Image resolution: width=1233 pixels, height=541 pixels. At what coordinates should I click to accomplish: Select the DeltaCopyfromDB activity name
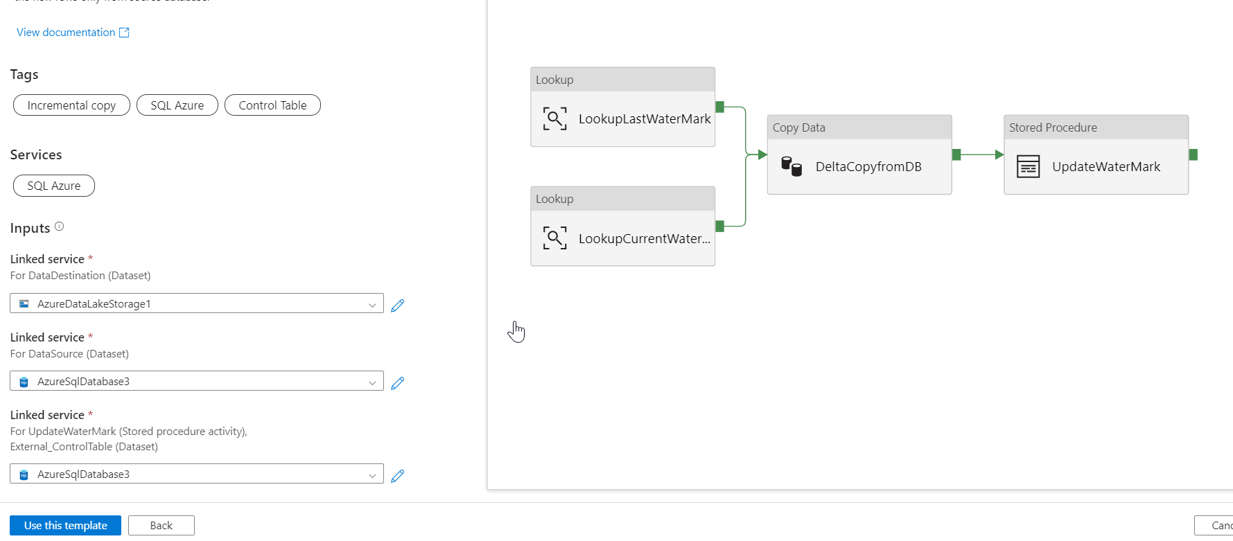point(868,167)
